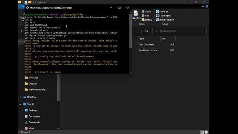This screenshot has height=134, width=238.
Task: Click quick access properties icon in title bar
Action: coord(26,2)
